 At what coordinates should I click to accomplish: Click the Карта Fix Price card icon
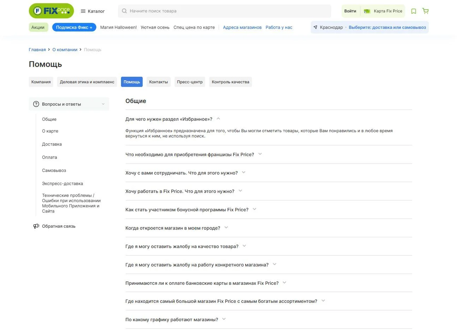[x=367, y=11]
